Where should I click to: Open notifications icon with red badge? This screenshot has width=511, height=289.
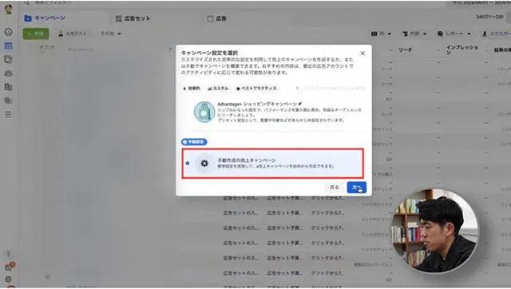click(9, 267)
